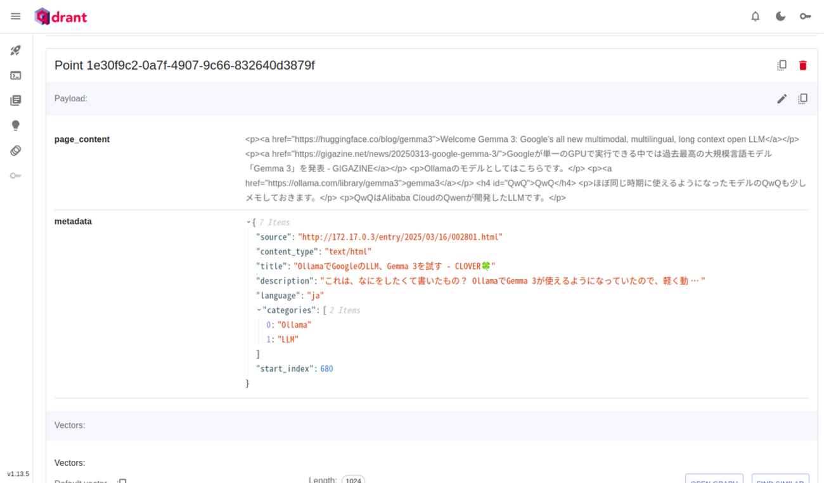Click the Point ID heading
824x483 pixels.
184,65
